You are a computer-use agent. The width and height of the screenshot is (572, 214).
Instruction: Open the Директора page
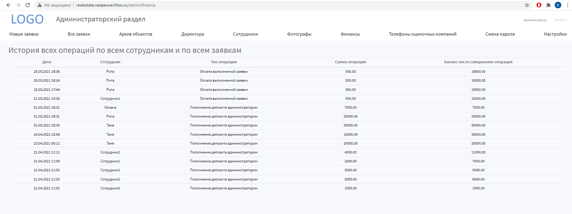192,34
